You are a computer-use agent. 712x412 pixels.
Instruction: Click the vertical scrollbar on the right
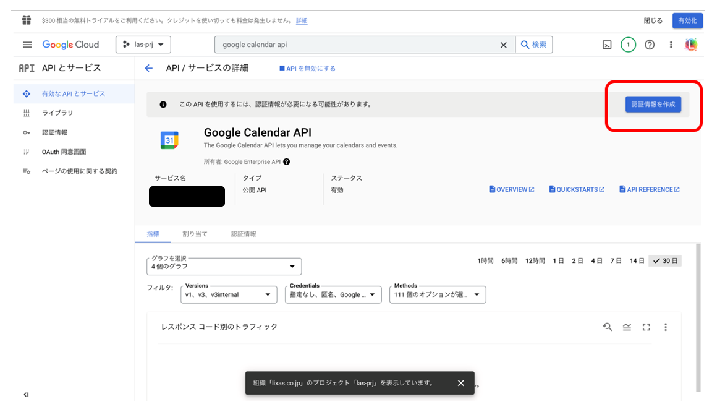coord(698,317)
